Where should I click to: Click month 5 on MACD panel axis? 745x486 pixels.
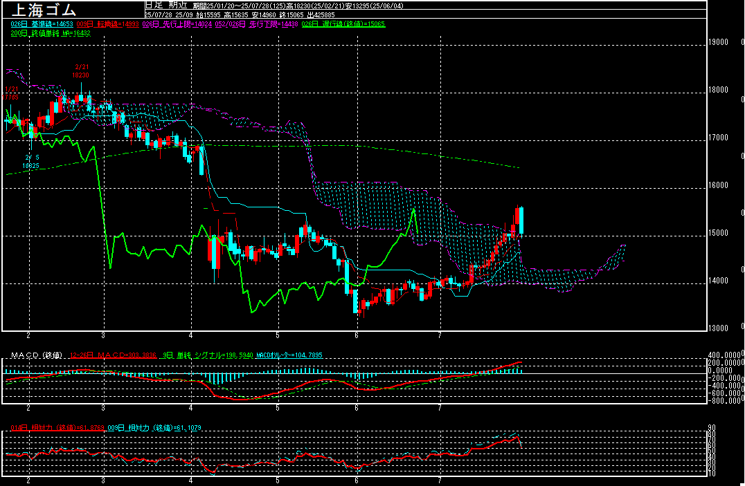click(x=278, y=408)
